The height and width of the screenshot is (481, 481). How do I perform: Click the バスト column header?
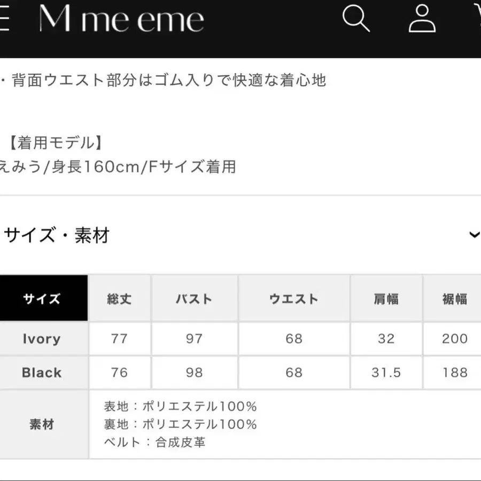coord(194,298)
